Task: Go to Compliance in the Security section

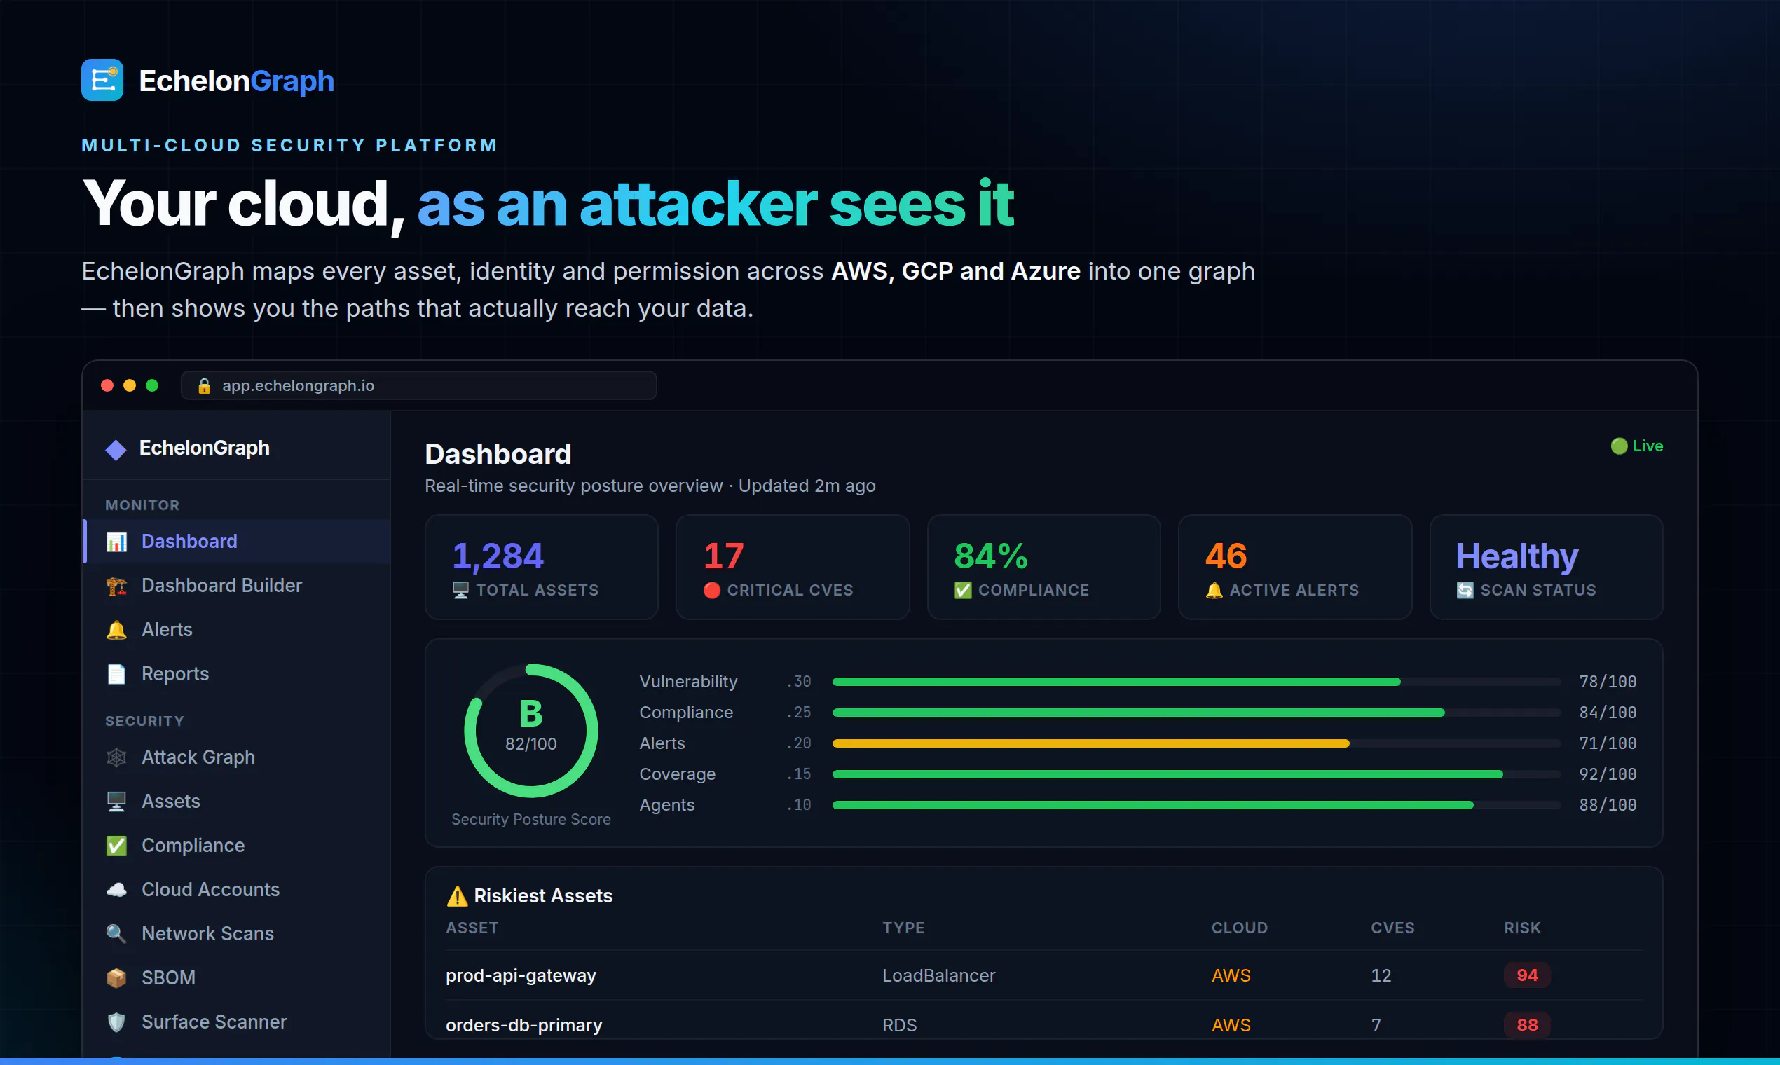Action: click(x=237, y=846)
